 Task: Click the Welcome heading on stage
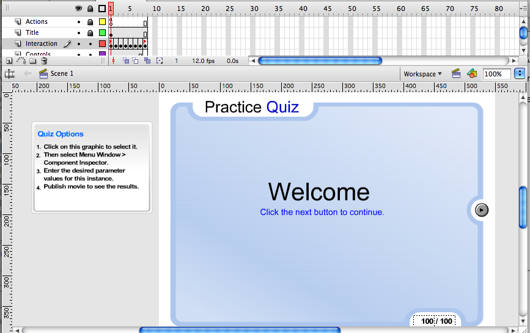pos(318,192)
